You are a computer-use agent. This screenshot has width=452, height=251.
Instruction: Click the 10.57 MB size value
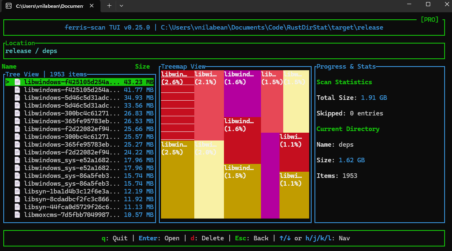tap(139, 215)
